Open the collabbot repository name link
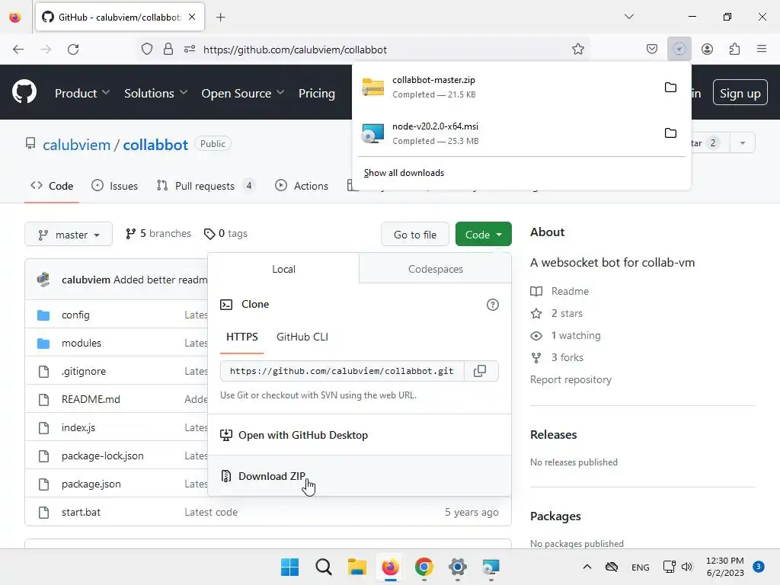Viewport: 780px width, 585px height. pyautogui.click(x=155, y=145)
